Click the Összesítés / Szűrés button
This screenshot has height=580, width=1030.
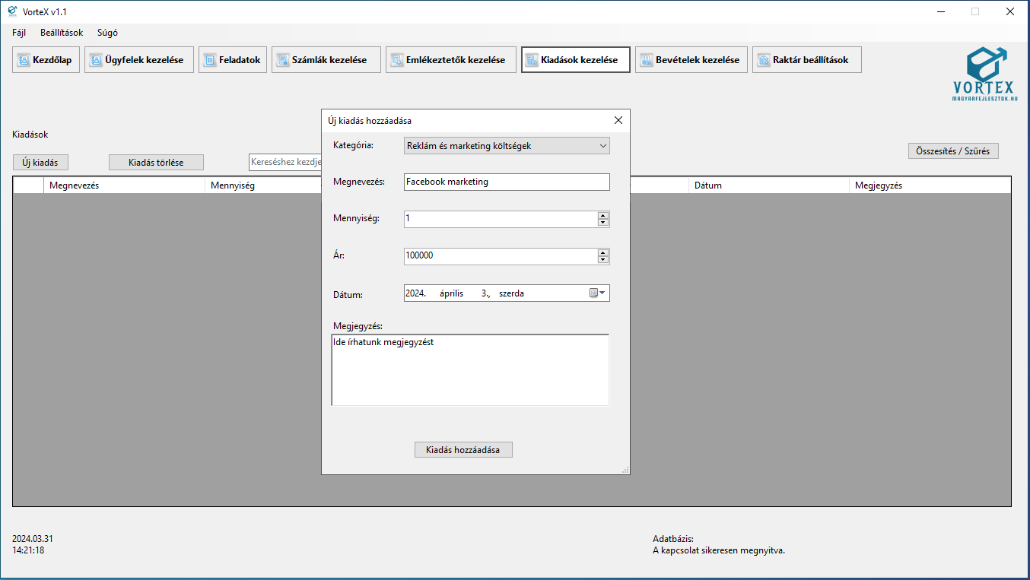click(x=952, y=151)
